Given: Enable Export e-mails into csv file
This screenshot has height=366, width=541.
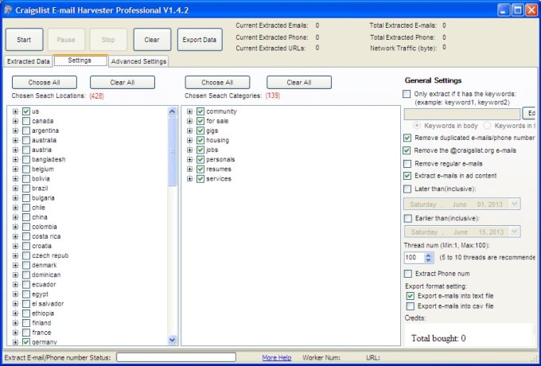Looking at the screenshot, I should (x=411, y=306).
